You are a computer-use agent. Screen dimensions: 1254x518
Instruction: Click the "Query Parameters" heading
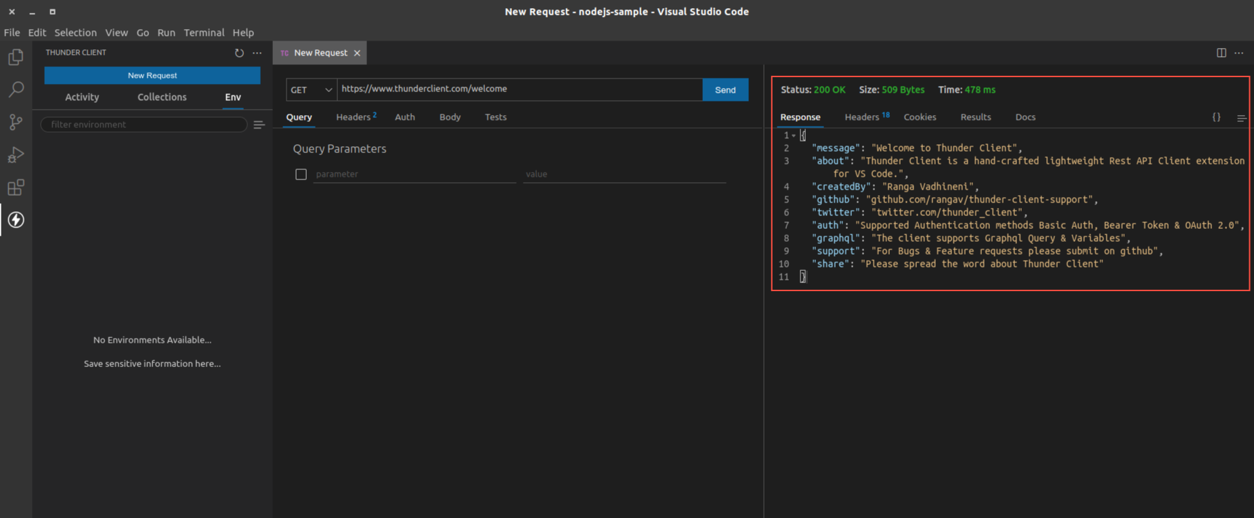(x=339, y=149)
